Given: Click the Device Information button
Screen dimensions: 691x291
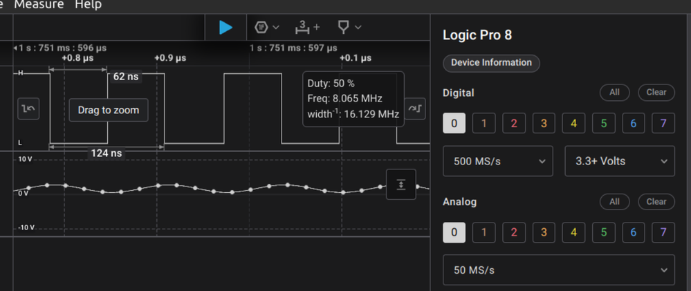Looking at the screenshot, I should (x=491, y=63).
